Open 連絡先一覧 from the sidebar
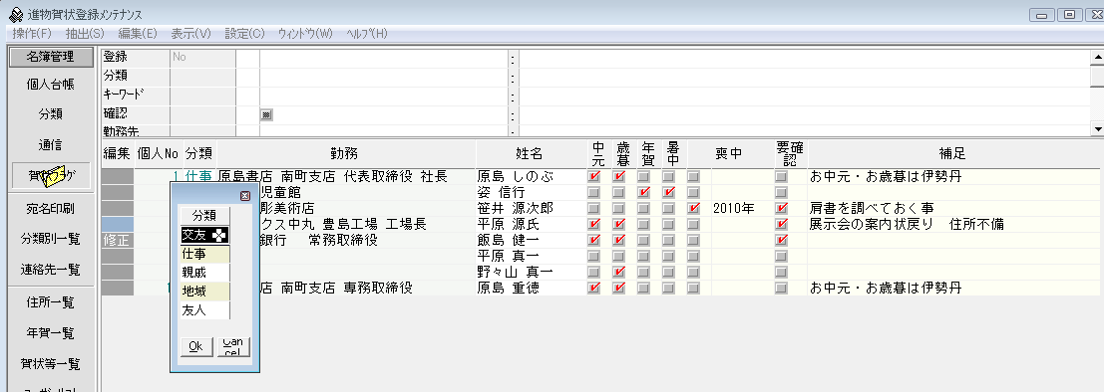1104x392 pixels. [x=50, y=269]
